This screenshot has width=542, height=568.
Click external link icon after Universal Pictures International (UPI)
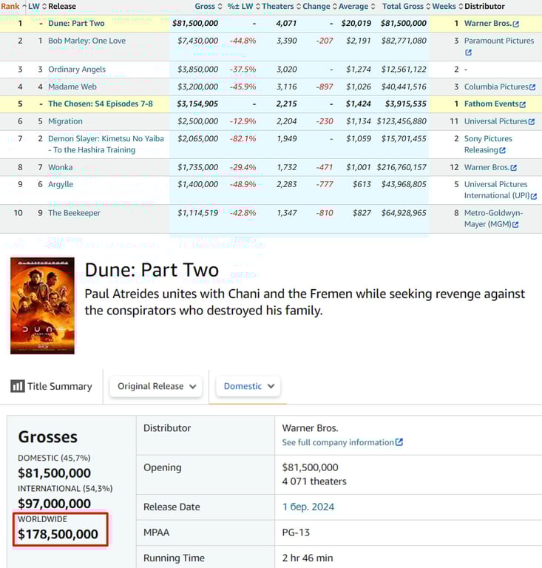pos(533,196)
